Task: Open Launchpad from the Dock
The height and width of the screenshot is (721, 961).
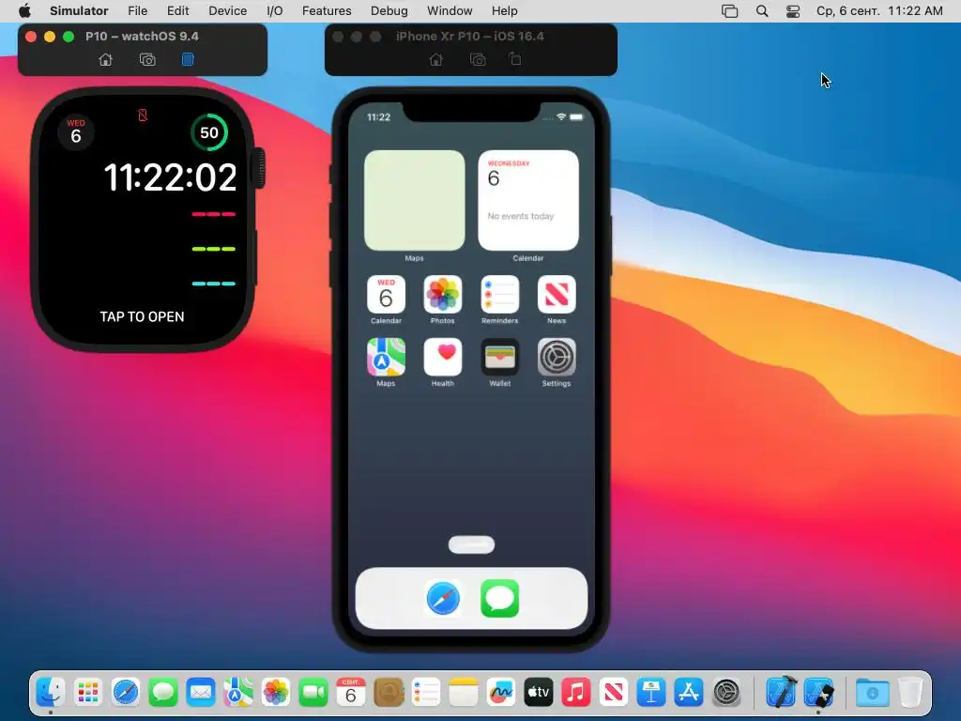Action: (88, 693)
